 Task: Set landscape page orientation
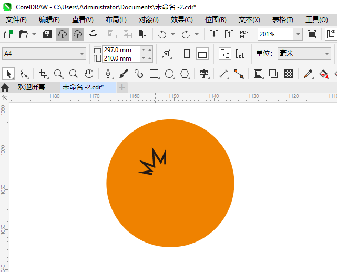point(202,54)
